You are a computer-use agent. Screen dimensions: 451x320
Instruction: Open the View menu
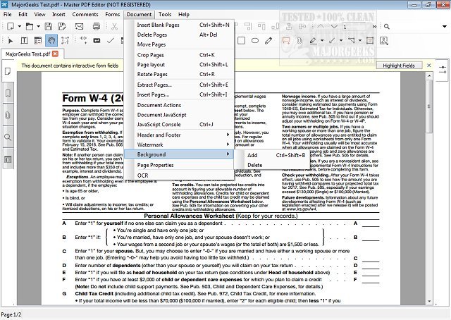39,14
